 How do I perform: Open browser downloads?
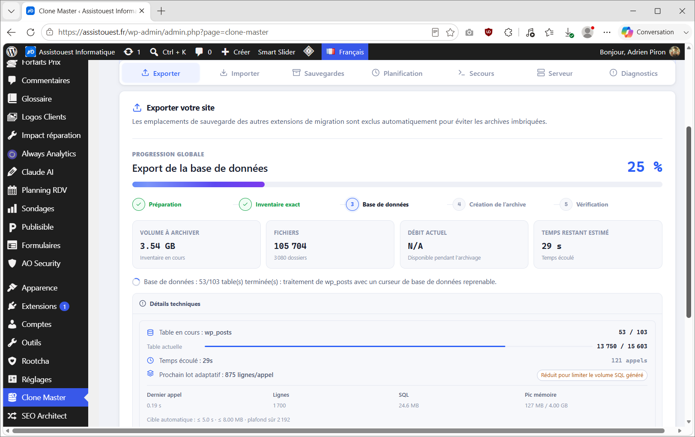(569, 32)
